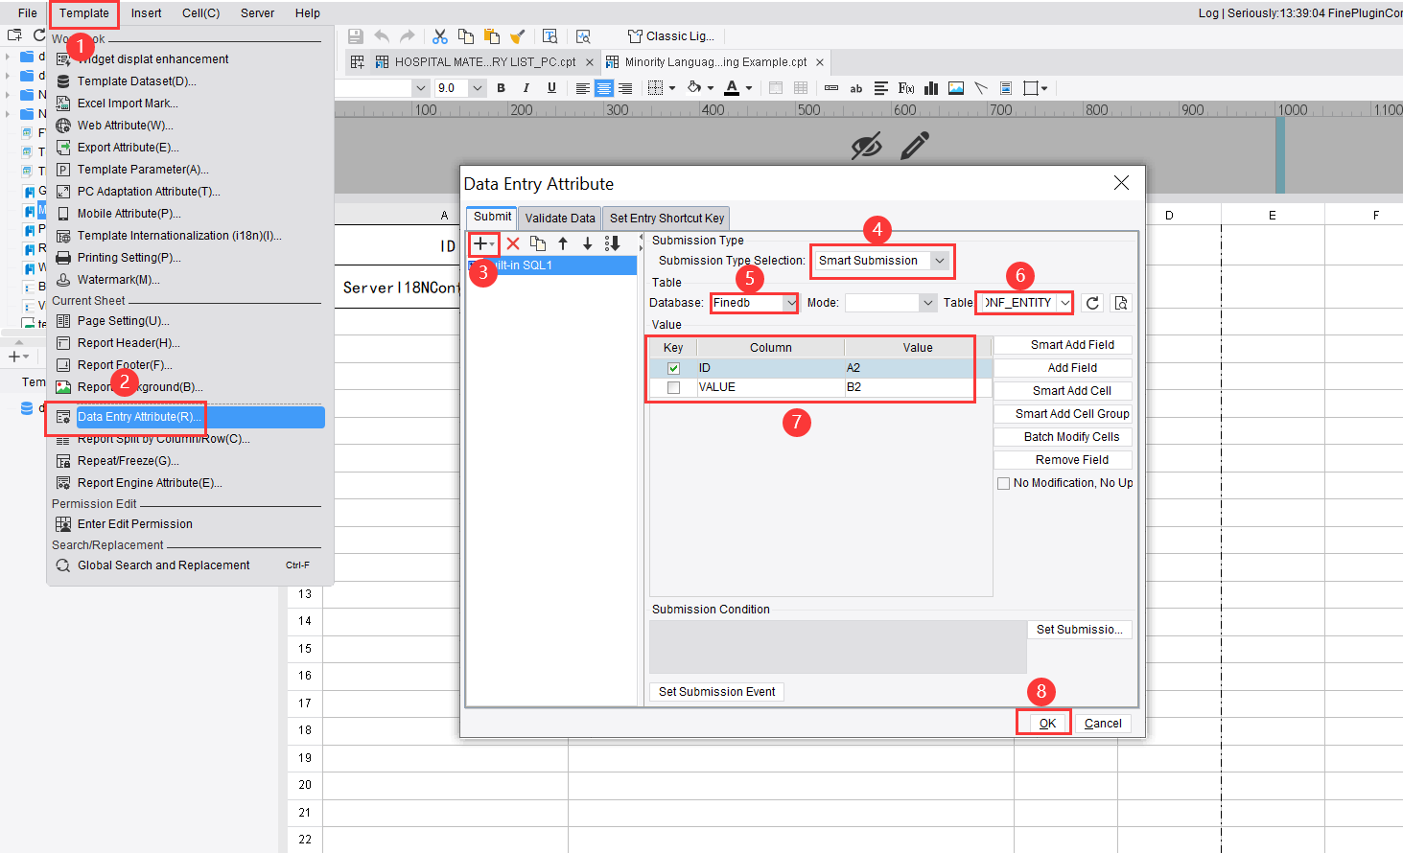Toggle the No Modification, No Up checkbox
The image size is (1403, 853).
(x=1003, y=482)
